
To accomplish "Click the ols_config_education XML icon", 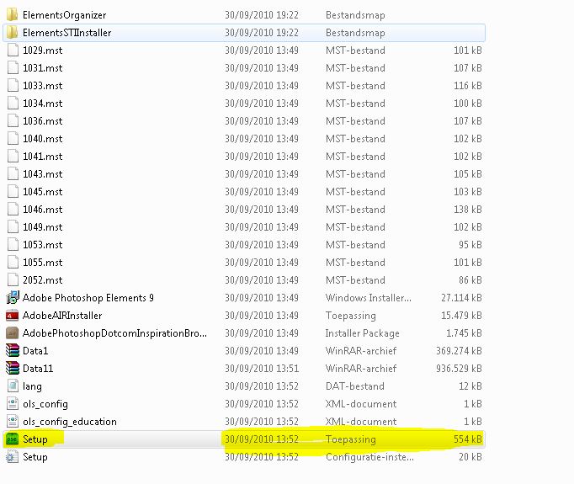I will [x=13, y=422].
